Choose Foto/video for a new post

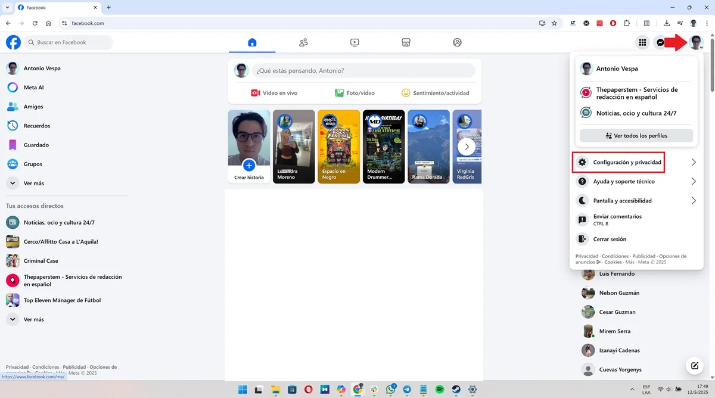coord(355,93)
